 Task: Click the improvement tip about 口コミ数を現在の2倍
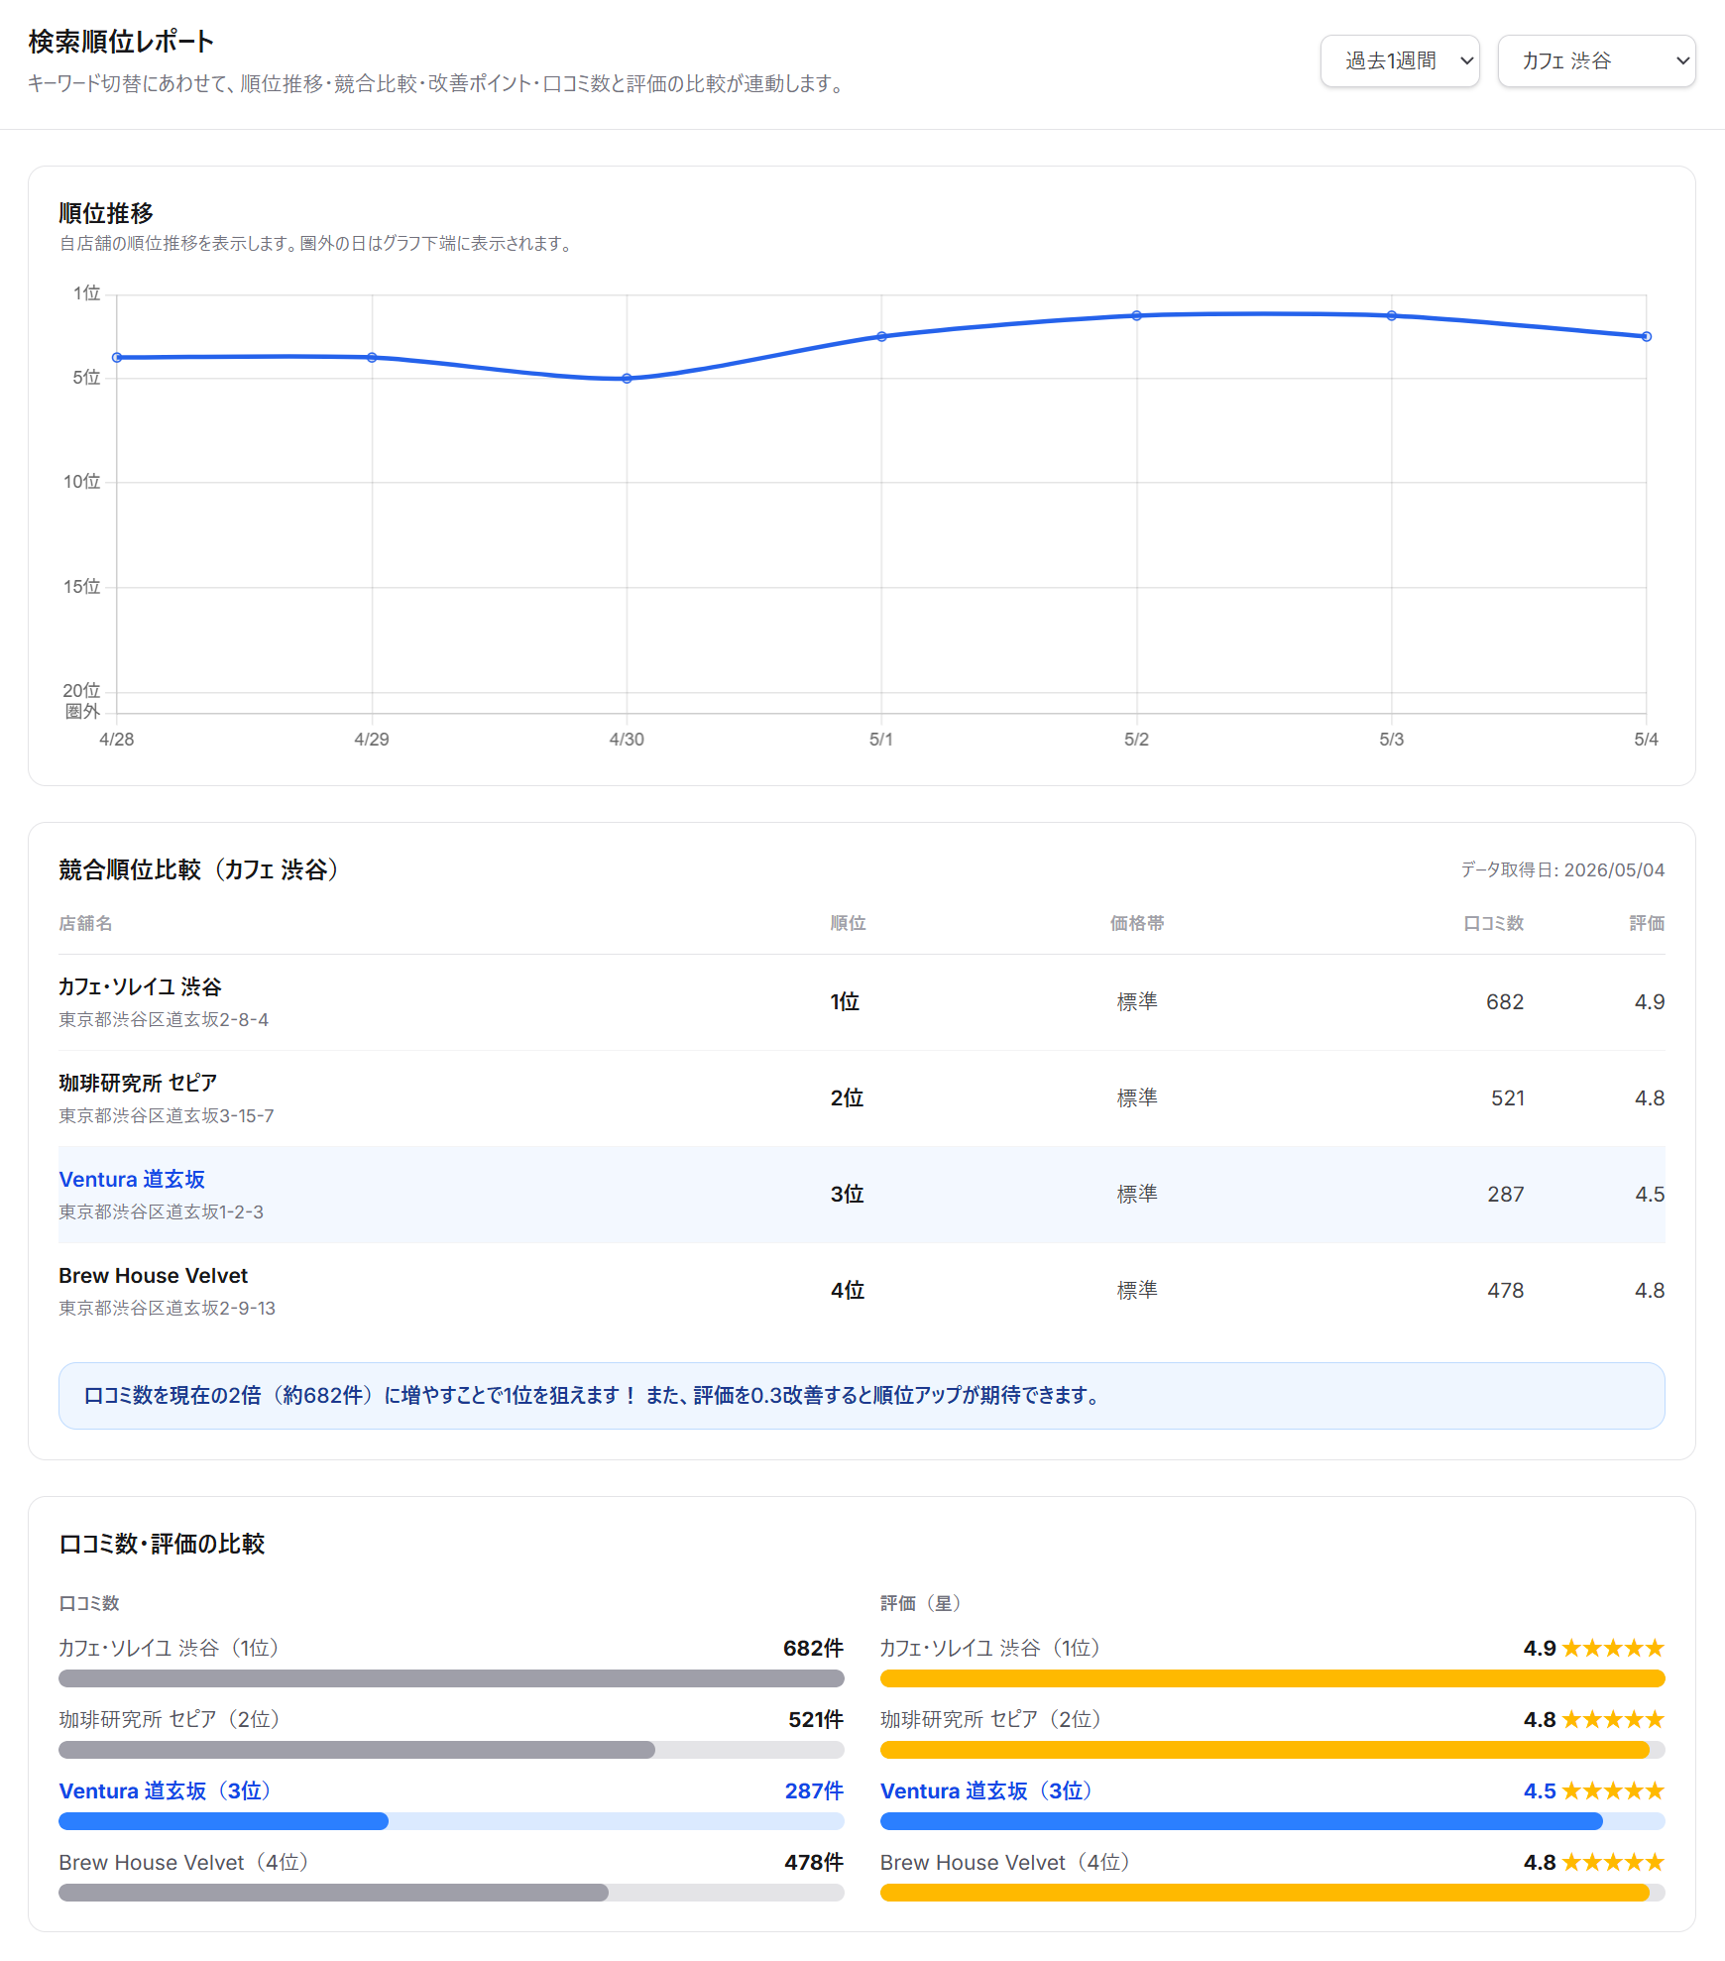tap(862, 1396)
